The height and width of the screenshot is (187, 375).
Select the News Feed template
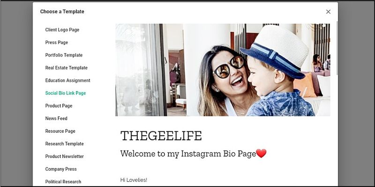coord(56,118)
